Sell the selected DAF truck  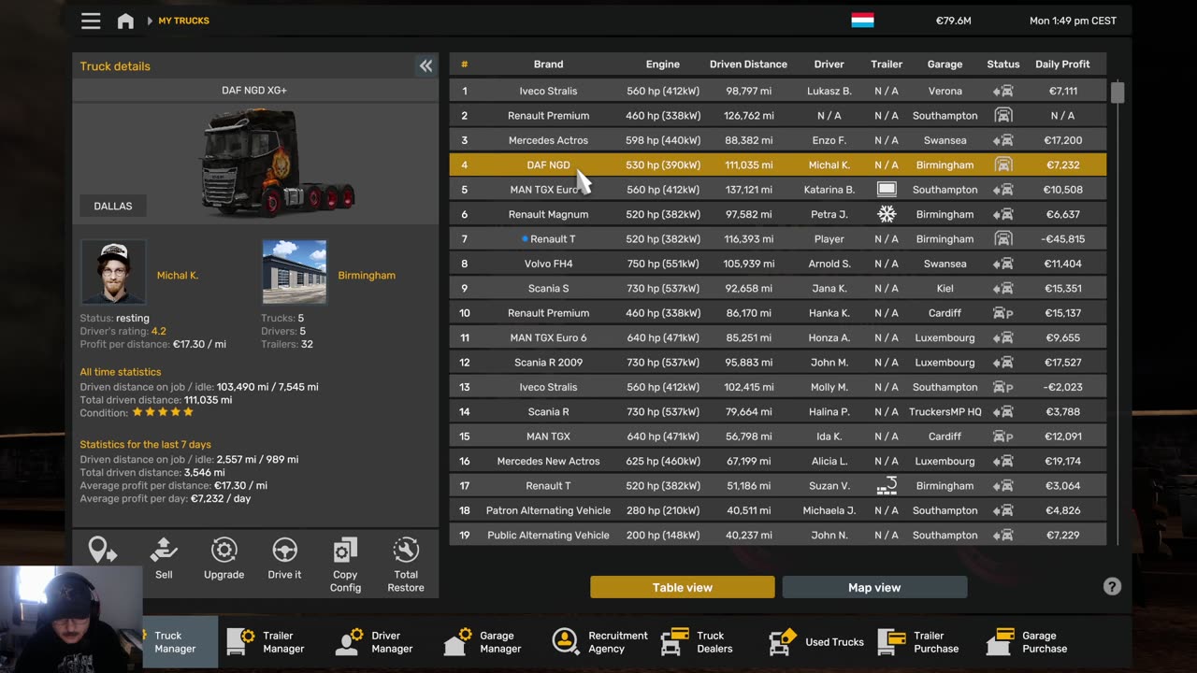coord(164,559)
